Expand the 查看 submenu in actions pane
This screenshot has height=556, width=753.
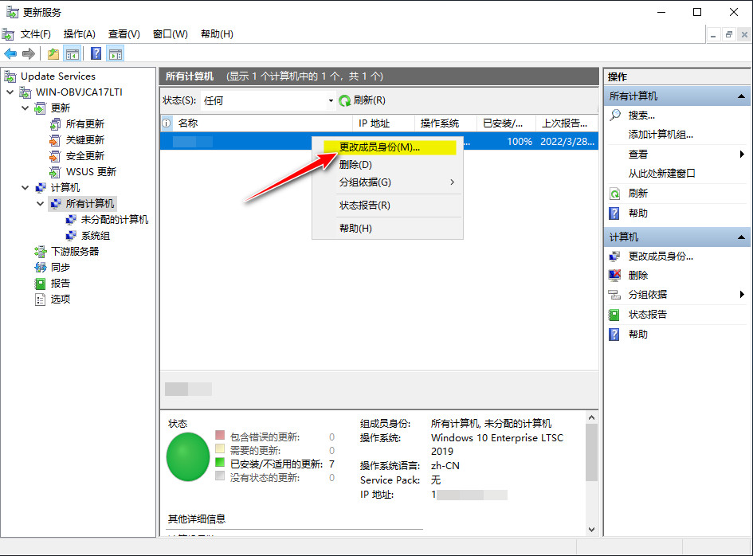[x=742, y=154]
